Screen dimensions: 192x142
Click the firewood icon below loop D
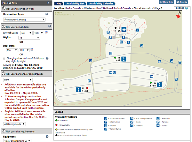pyautogui.click(x=129, y=42)
